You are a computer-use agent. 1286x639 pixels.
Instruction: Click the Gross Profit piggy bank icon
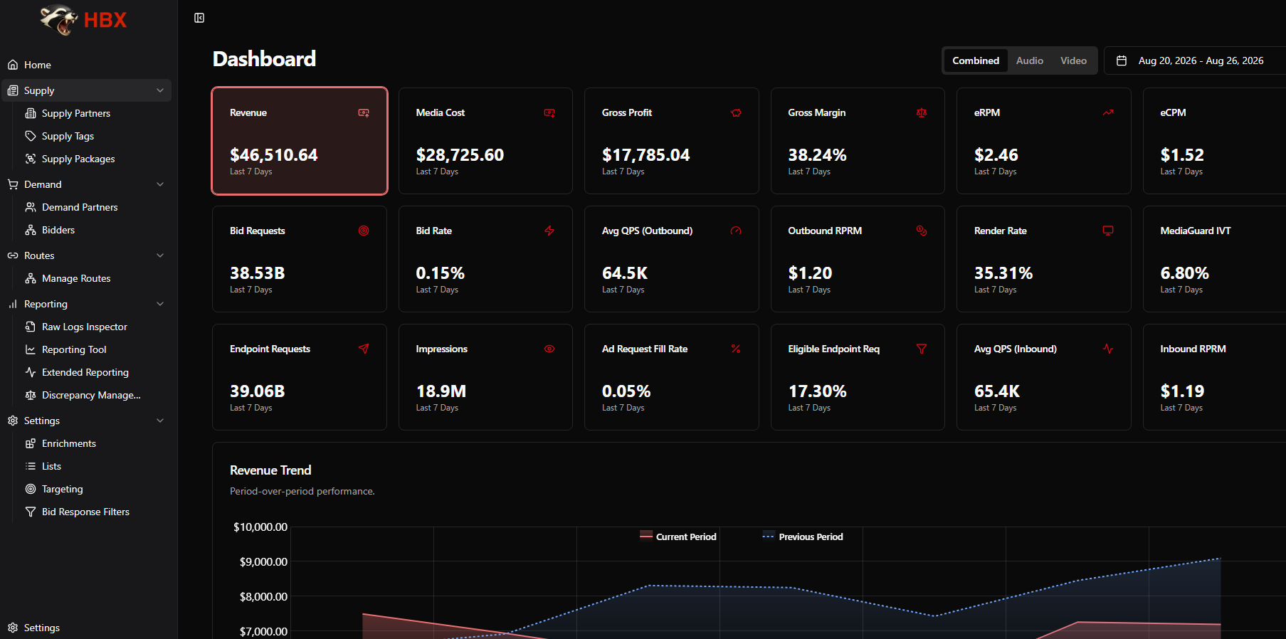click(736, 113)
